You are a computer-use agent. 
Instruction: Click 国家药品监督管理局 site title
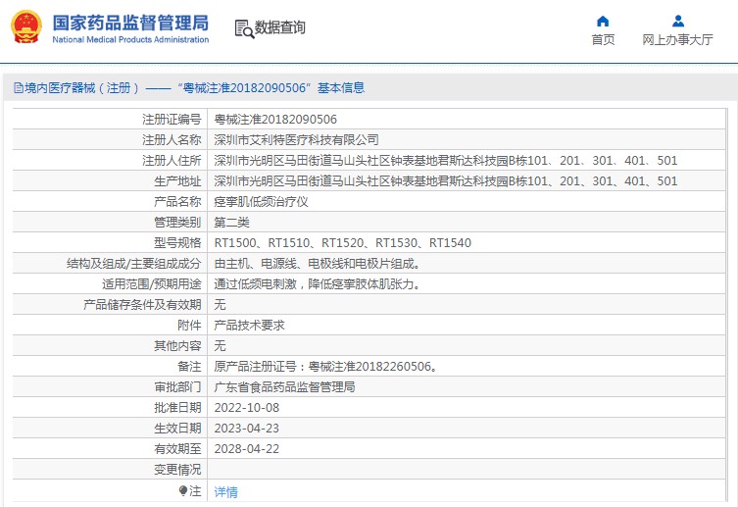[130, 23]
